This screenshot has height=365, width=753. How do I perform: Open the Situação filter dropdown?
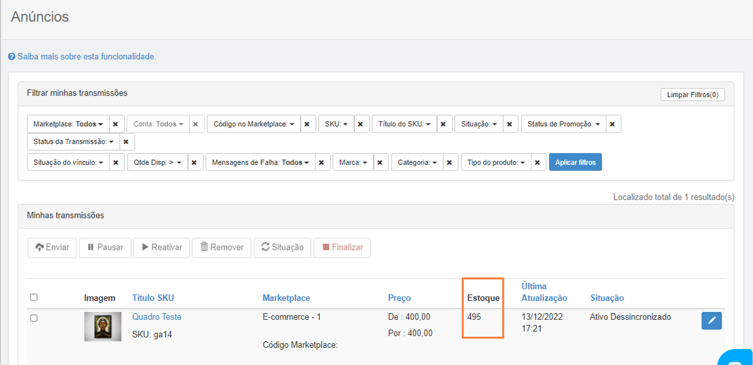479,124
